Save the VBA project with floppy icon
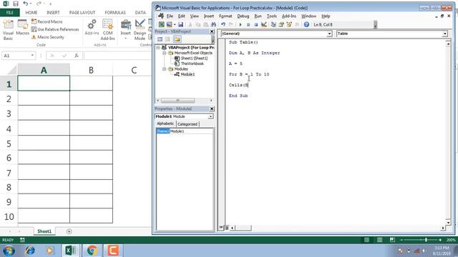This screenshot has height=257, width=458. click(x=181, y=25)
